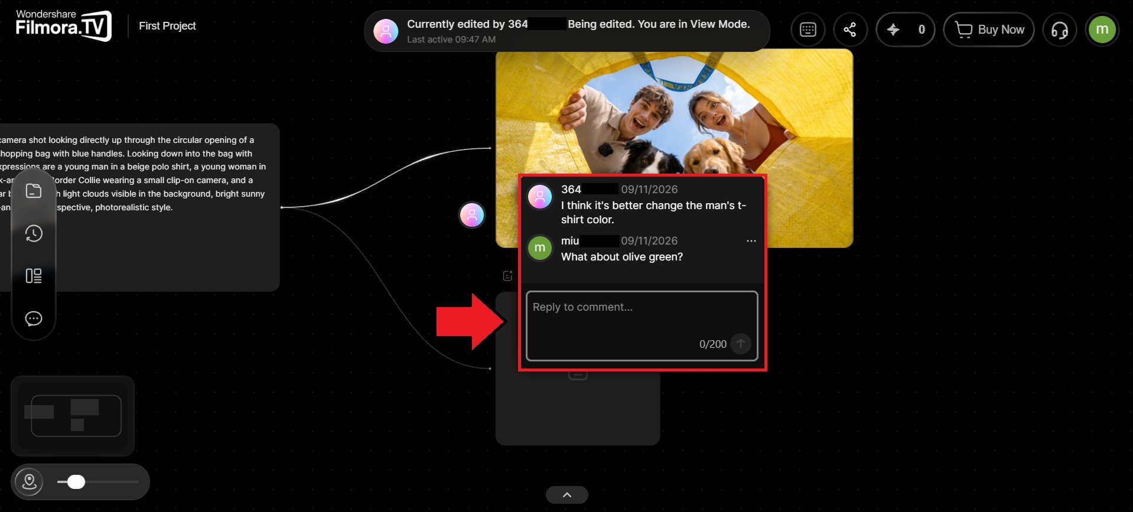
Task: Click the canvas minimap thumbnail
Action: click(73, 416)
